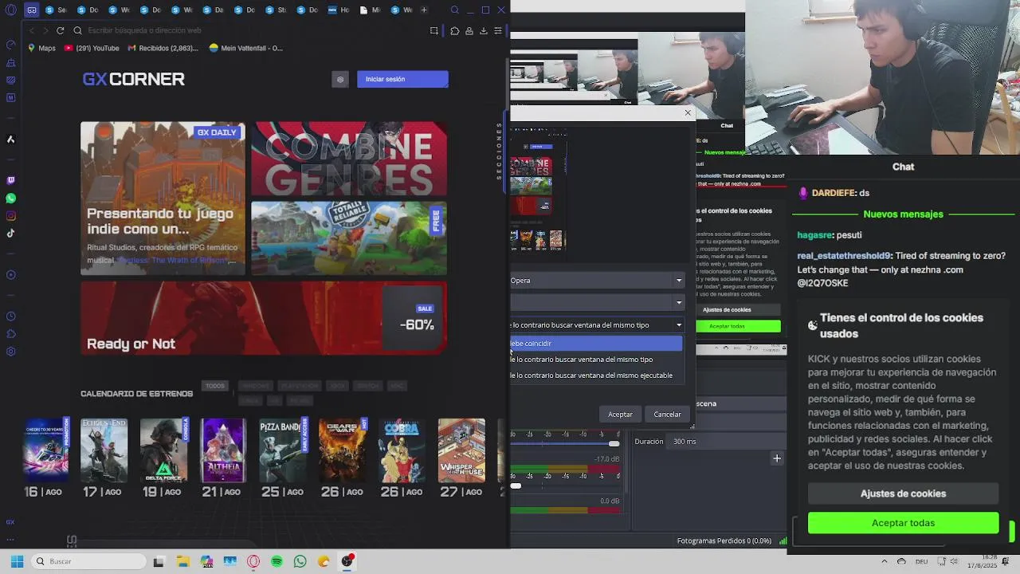Screen dimensions: 1020x574
Task: Open Task View from the taskbar
Action: pos(159,561)
